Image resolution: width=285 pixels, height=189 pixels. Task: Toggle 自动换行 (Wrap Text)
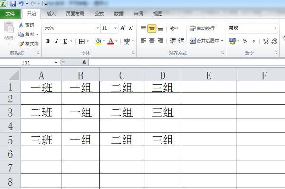pyautogui.click(x=202, y=28)
